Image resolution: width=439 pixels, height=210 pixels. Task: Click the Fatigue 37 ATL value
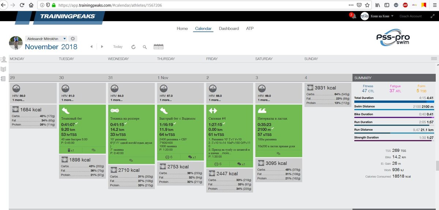tap(395, 91)
